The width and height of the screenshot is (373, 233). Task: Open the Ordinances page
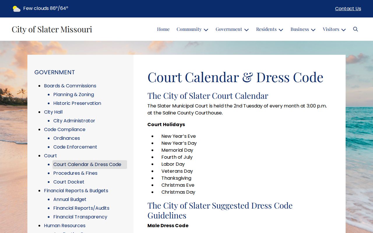coord(66,138)
